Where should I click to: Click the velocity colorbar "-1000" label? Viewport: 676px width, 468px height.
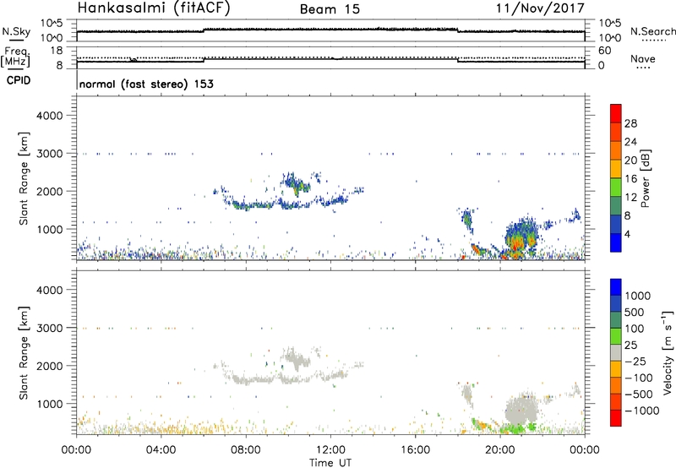(x=641, y=411)
